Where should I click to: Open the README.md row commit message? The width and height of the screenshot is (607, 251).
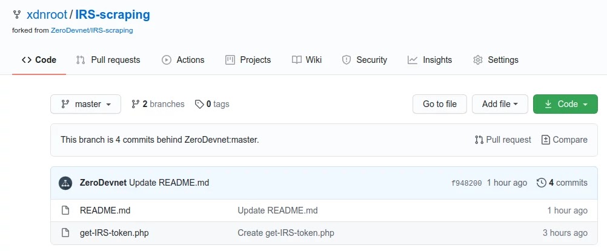[x=277, y=210]
